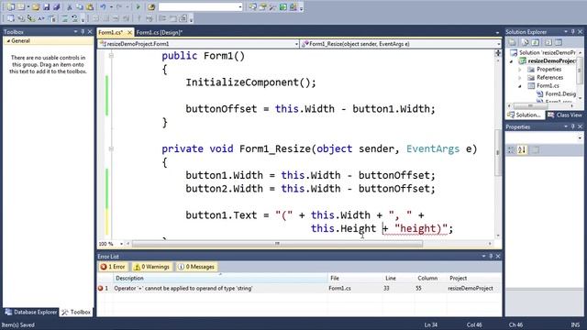Expand the References folder in Solution Explorer
This screenshot has width=587, height=330.
pyautogui.click(x=520, y=78)
